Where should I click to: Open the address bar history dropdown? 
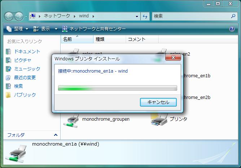(x=137, y=16)
